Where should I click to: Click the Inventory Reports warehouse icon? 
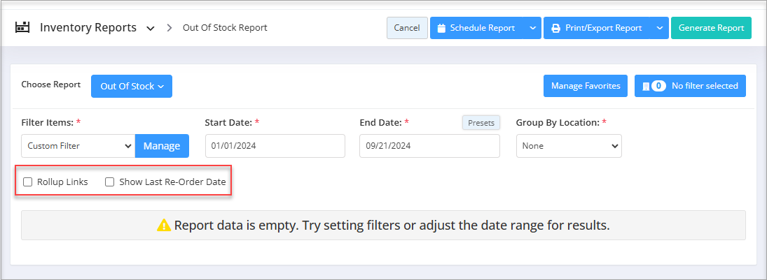(x=22, y=27)
